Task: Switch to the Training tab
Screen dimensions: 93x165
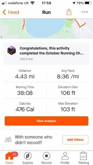Action: [x=83, y=158]
